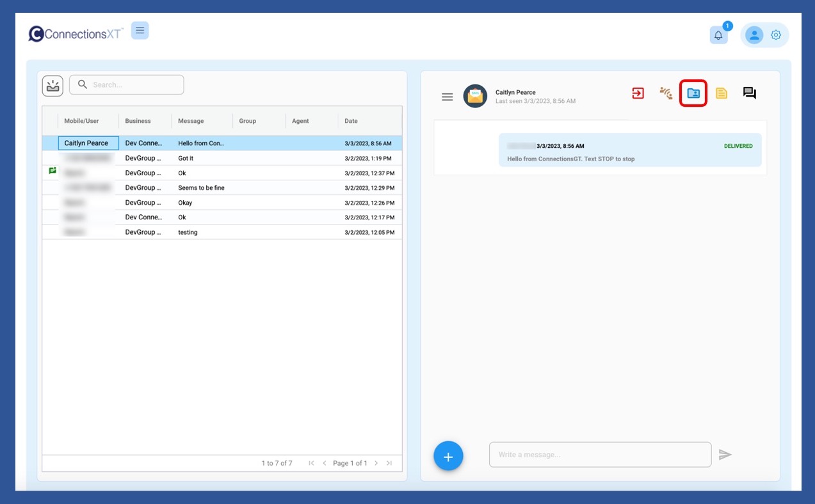Click the send message arrow

(725, 455)
